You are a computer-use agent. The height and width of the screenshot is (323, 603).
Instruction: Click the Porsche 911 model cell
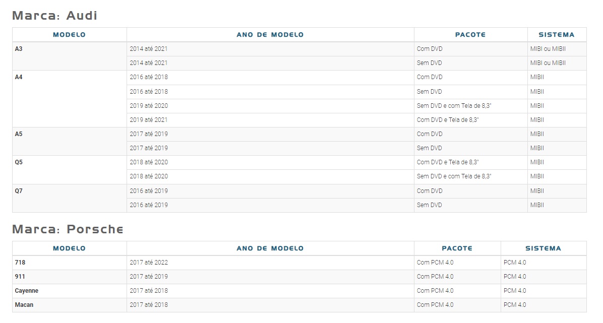(x=69, y=277)
